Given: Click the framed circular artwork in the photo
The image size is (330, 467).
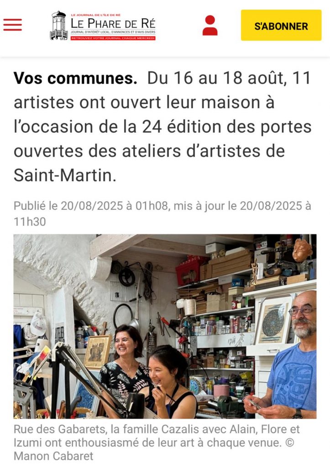Looking at the screenshot, I should [273, 322].
